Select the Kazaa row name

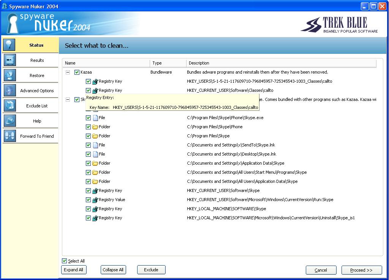pyautogui.click(x=86, y=72)
